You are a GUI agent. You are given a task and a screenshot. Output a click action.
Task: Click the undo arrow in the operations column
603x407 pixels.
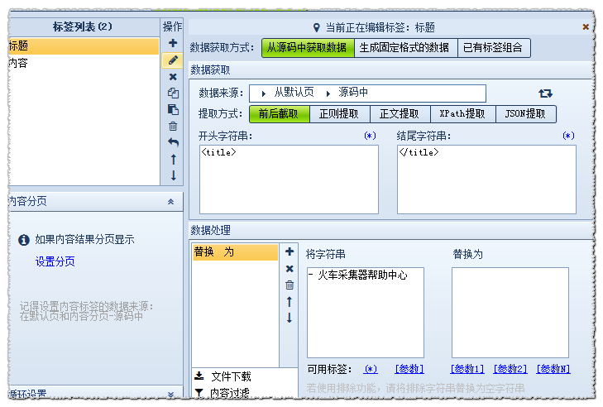click(173, 142)
